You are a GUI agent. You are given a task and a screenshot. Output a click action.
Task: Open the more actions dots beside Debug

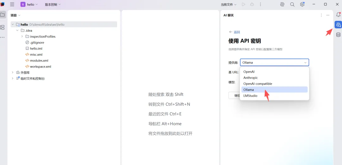tap(260, 4)
